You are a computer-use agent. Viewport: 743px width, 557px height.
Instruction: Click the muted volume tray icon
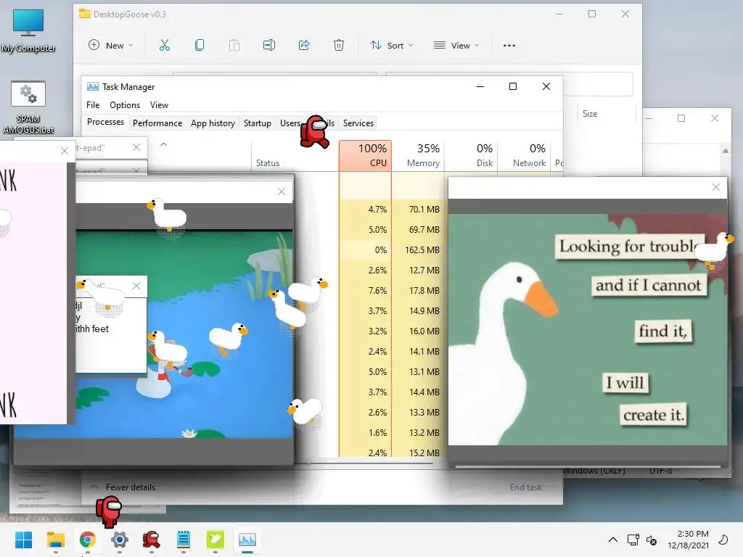[x=652, y=540]
